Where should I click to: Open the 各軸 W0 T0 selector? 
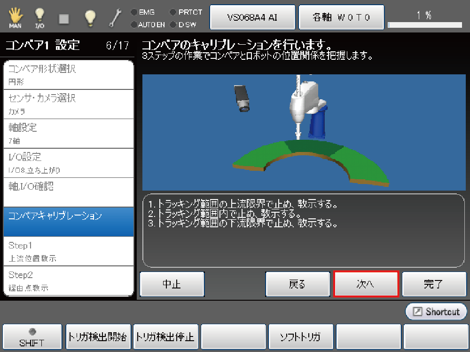tap(342, 17)
